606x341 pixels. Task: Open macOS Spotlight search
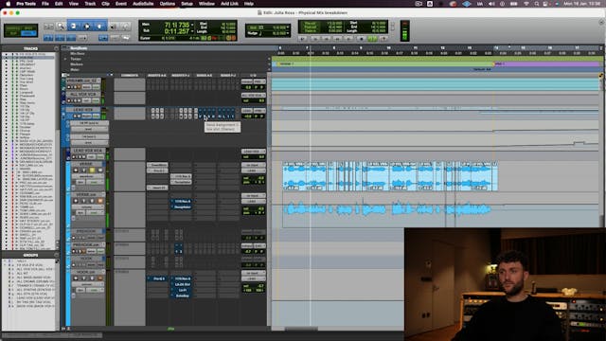(537, 4)
